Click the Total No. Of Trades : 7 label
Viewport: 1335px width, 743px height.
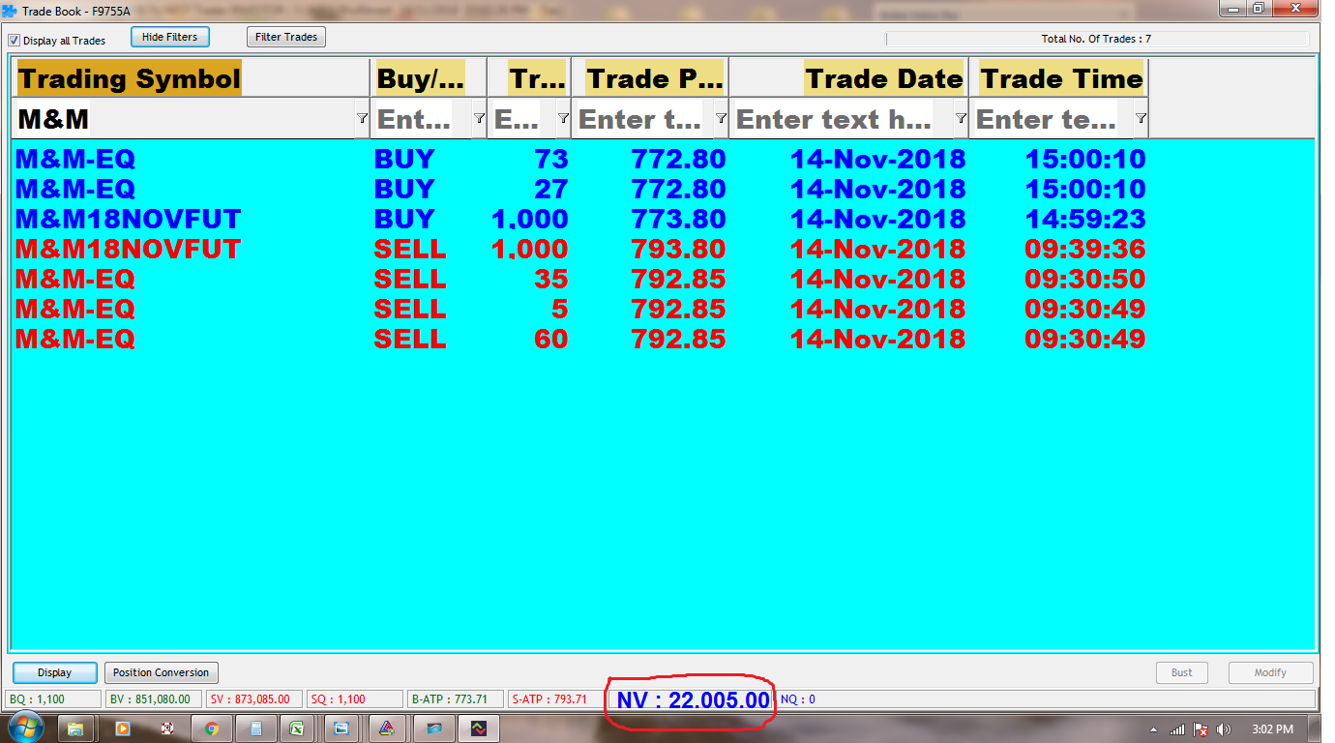coord(1096,39)
